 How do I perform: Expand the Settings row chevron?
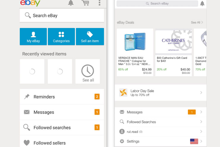tap(201, 141)
